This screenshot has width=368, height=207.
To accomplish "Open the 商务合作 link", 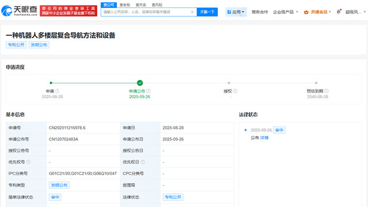I will pyautogui.click(x=259, y=12).
